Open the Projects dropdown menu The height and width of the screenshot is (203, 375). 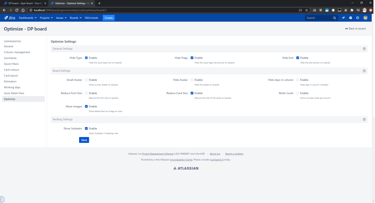tap(46, 18)
